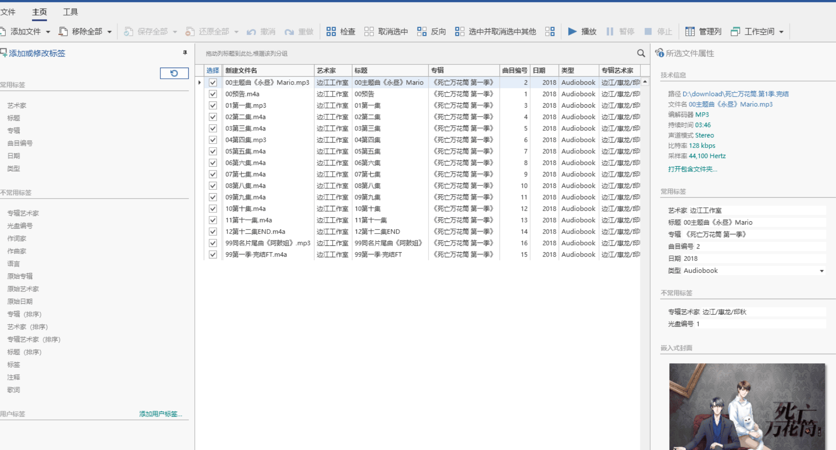
Task: Open path link D:\download\死亡万花筒
Action: pyautogui.click(x=735, y=94)
